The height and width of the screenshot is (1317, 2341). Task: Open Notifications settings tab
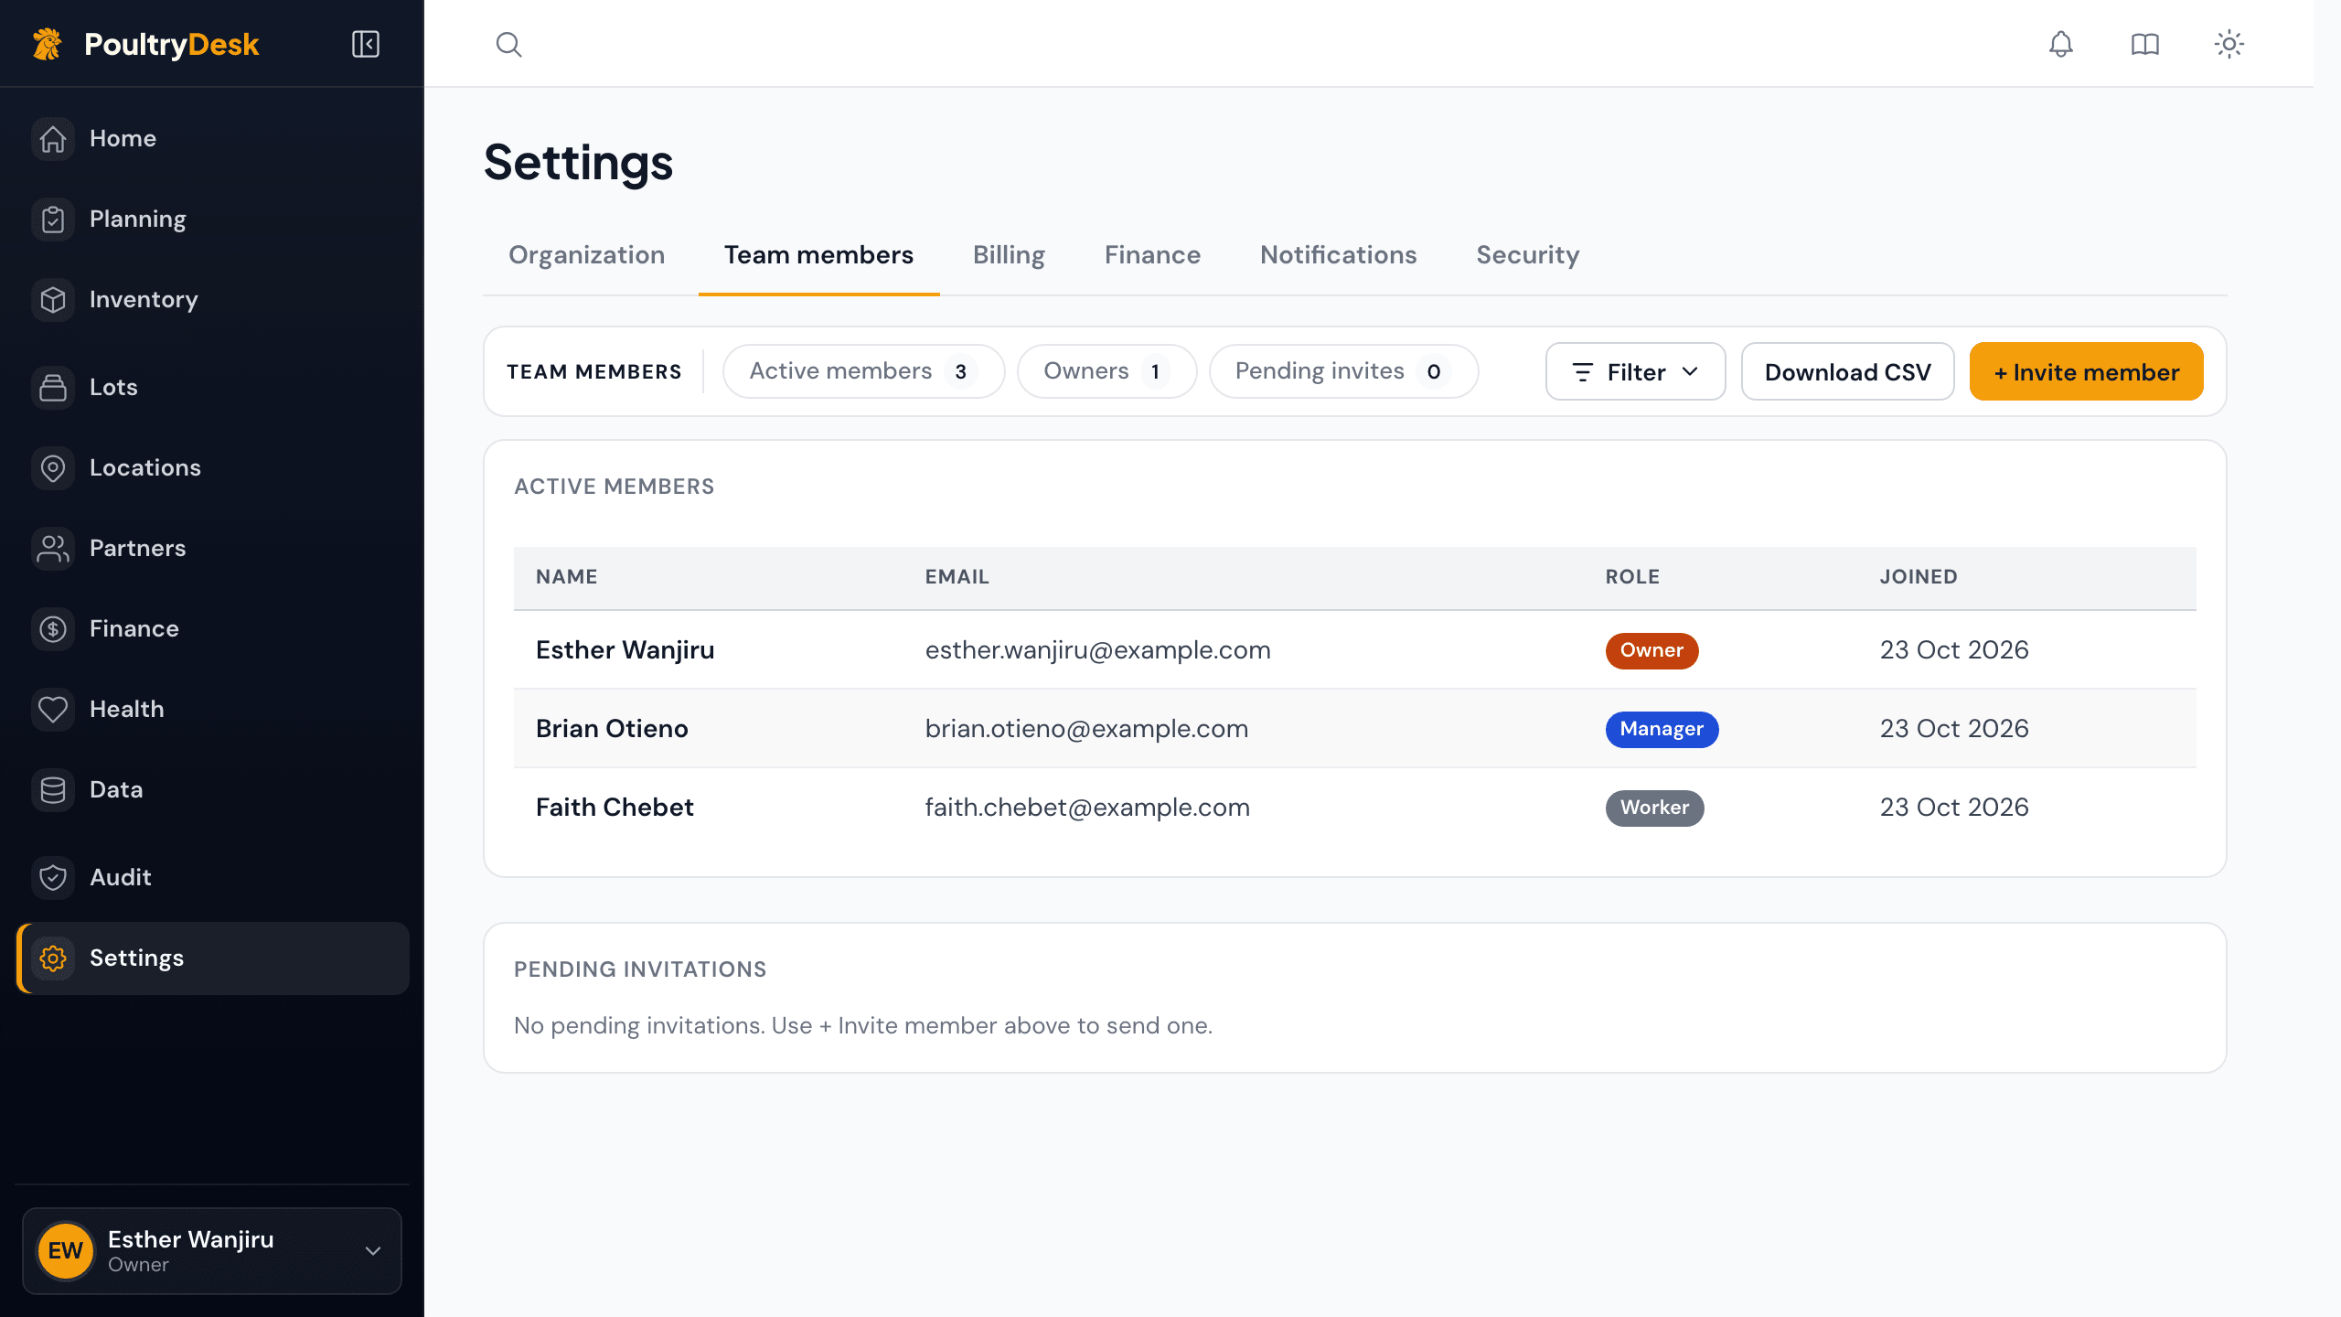coord(1339,254)
